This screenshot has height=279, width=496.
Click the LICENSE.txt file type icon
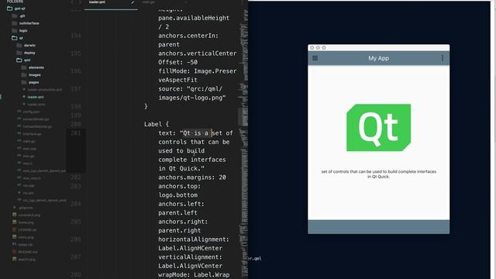pos(14,229)
